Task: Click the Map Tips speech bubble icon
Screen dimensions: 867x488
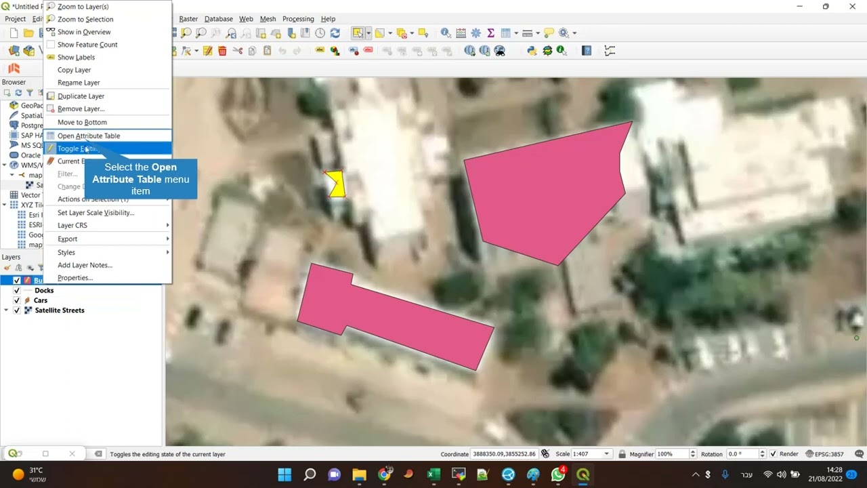Action: point(549,33)
